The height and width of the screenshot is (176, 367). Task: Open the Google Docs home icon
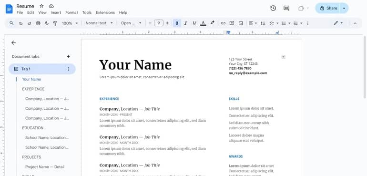click(9, 9)
